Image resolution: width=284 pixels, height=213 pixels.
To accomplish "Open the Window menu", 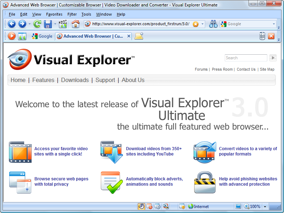I will [x=104, y=14].
